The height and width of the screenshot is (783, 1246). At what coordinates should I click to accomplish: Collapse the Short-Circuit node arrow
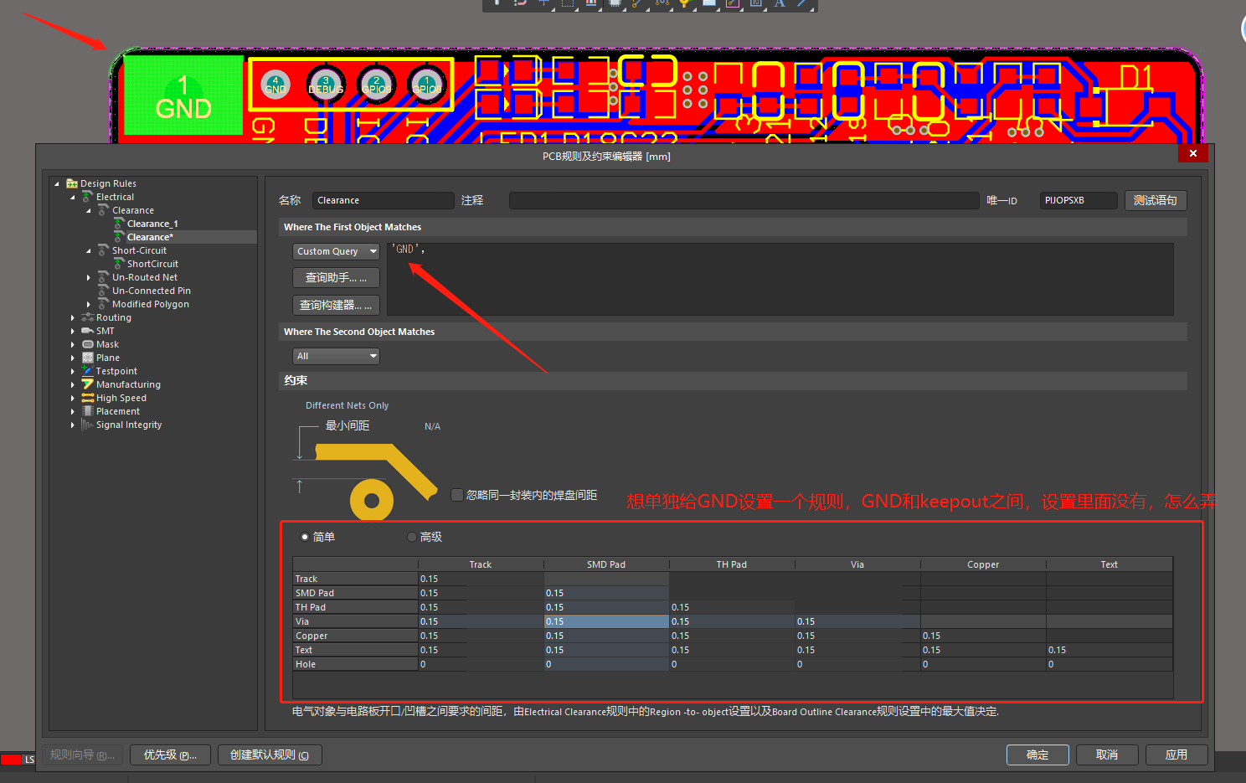pyautogui.click(x=89, y=250)
